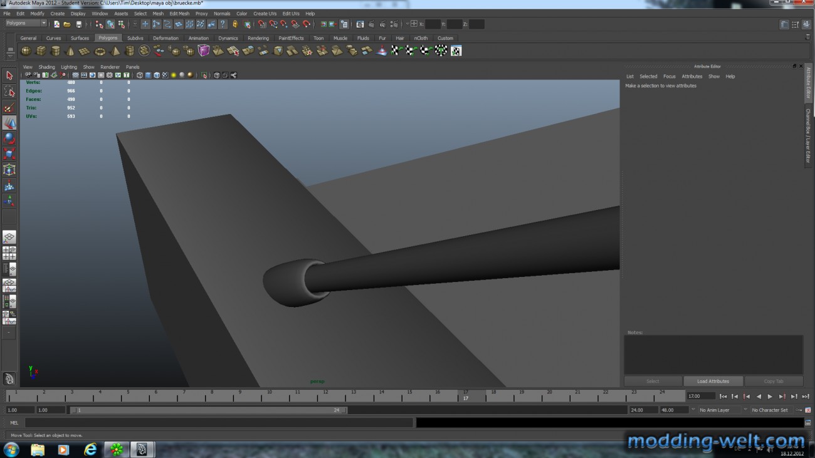This screenshot has width=815, height=458.
Task: Switch to four view layout
Action: 9,253
